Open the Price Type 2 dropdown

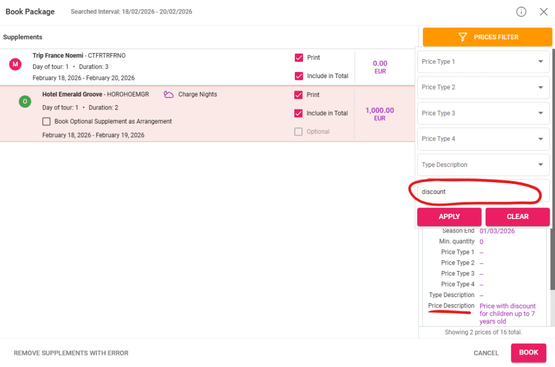coord(482,87)
